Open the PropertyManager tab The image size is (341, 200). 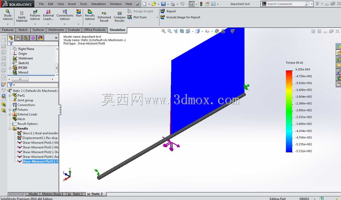[x=18, y=38]
